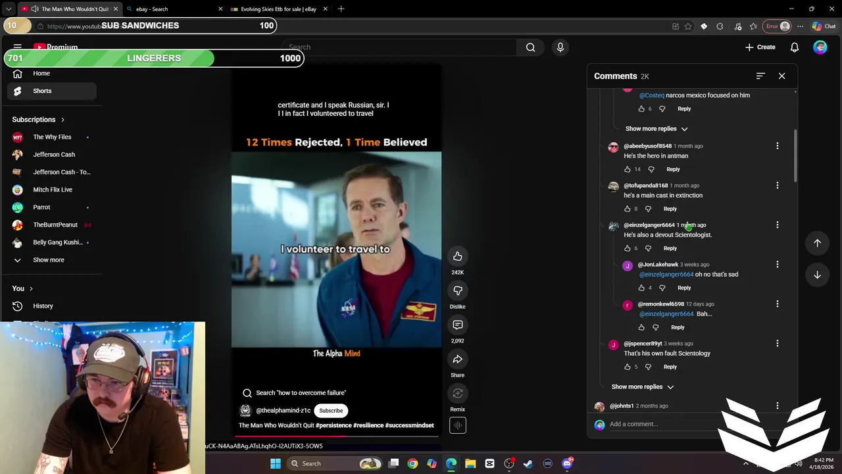Go to the next Short with the down arrow
842x474 pixels.
pos(817,275)
